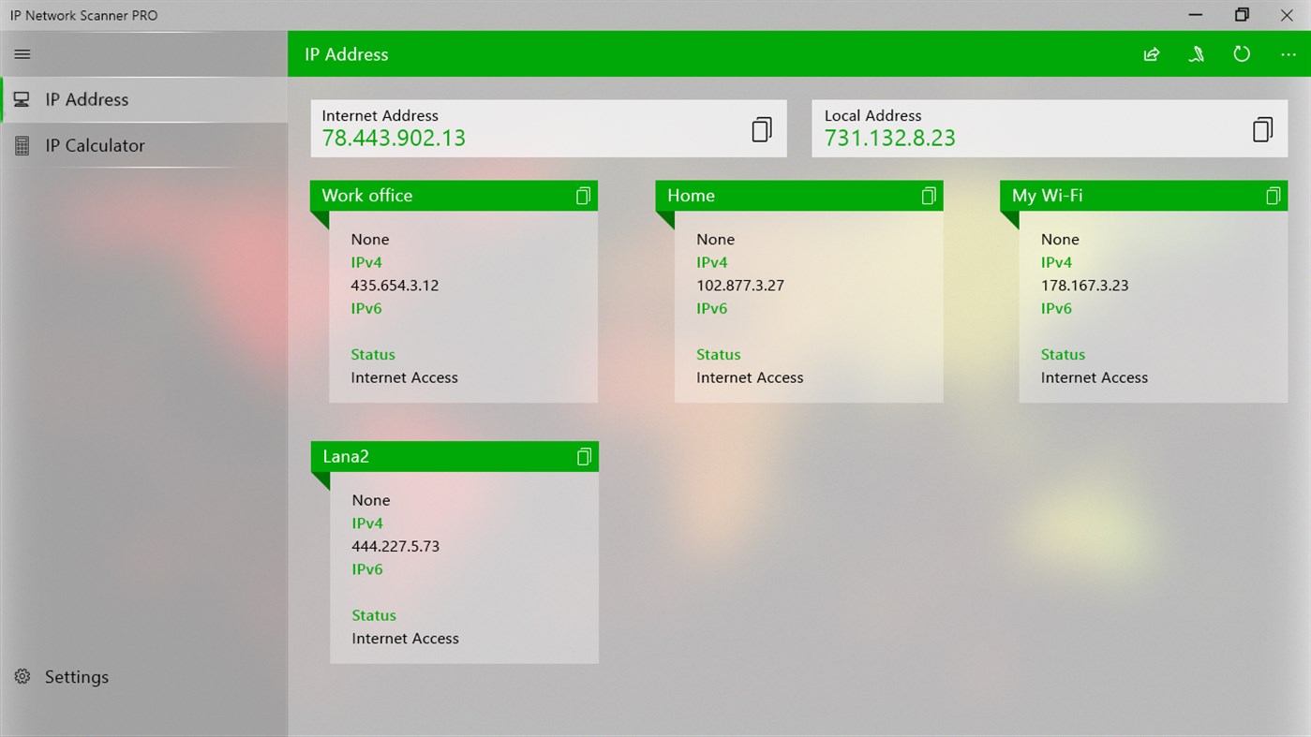Copy the Local Address value
The image size is (1311, 737).
pyautogui.click(x=1262, y=128)
